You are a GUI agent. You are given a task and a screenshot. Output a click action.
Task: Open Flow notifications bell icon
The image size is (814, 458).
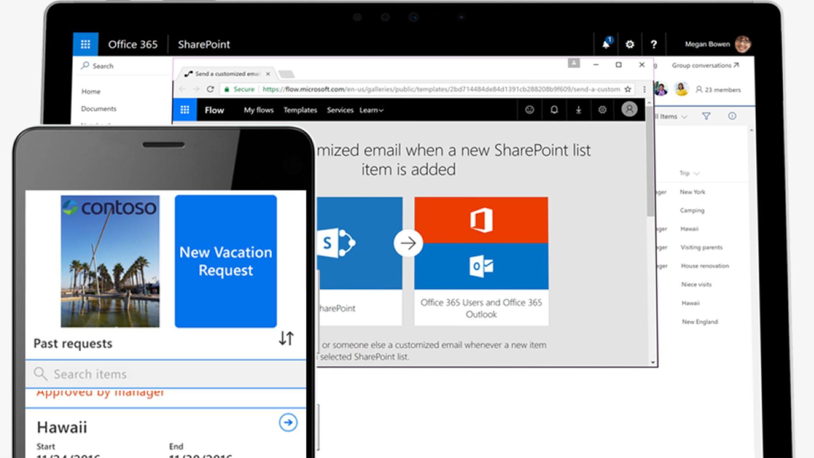[x=554, y=110]
